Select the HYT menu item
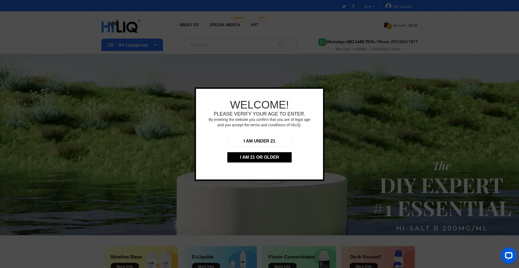The width and height of the screenshot is (519, 268). [254, 25]
